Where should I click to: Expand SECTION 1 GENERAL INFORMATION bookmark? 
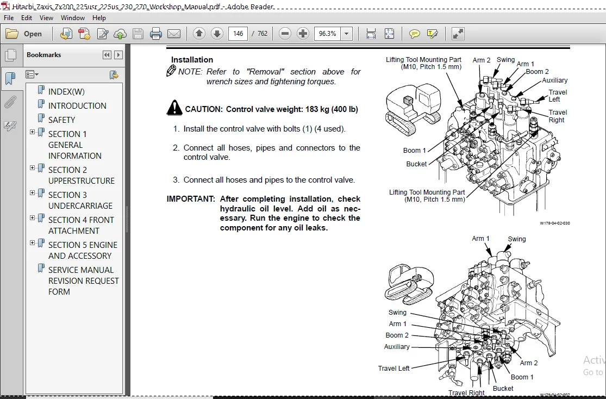[x=33, y=132]
